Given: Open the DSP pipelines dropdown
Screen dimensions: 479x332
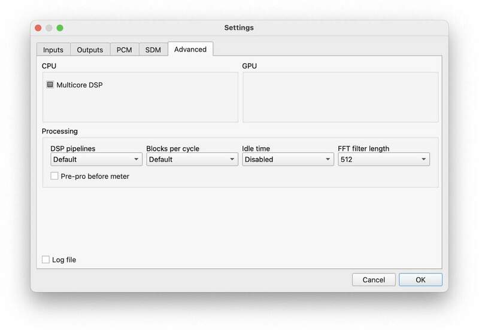Looking at the screenshot, I should pos(96,160).
